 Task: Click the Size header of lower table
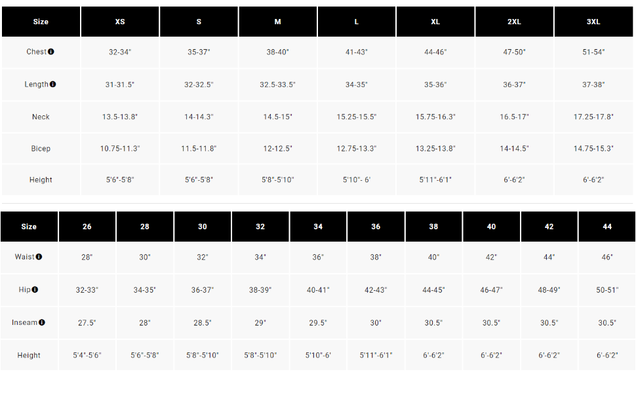point(29,227)
